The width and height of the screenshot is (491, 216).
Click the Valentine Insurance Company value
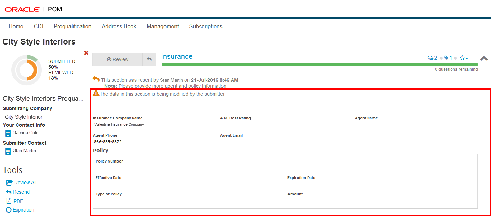point(119,124)
